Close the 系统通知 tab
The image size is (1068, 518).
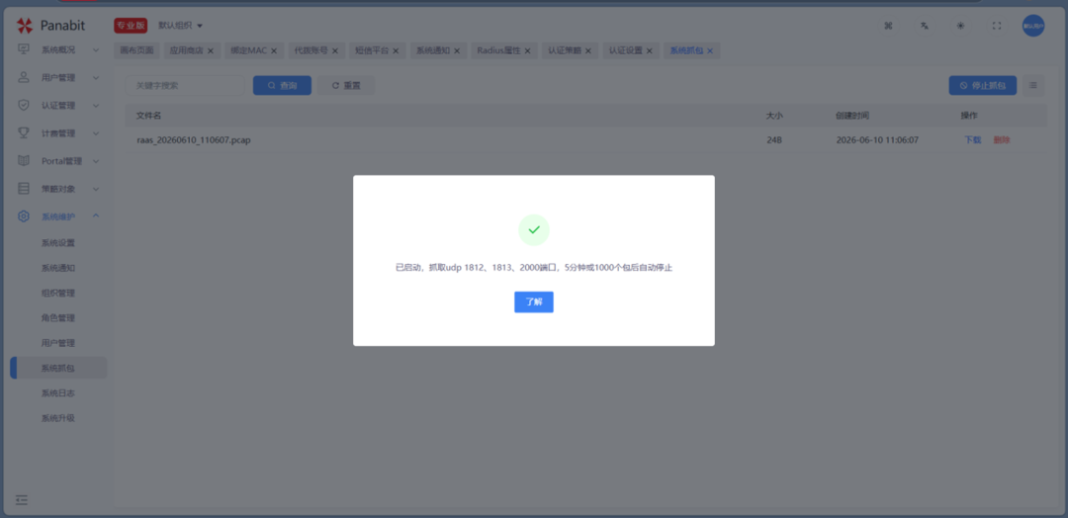pyautogui.click(x=456, y=51)
